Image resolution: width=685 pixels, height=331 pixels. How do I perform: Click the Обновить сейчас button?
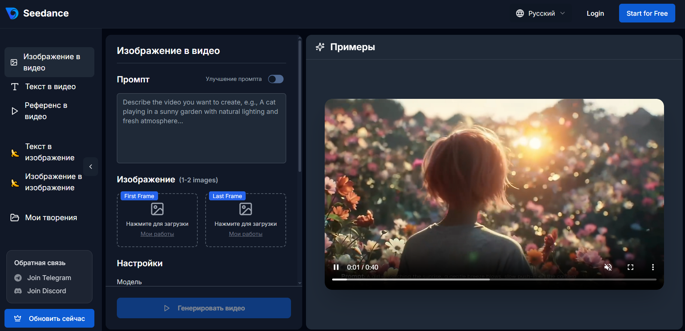pos(49,318)
